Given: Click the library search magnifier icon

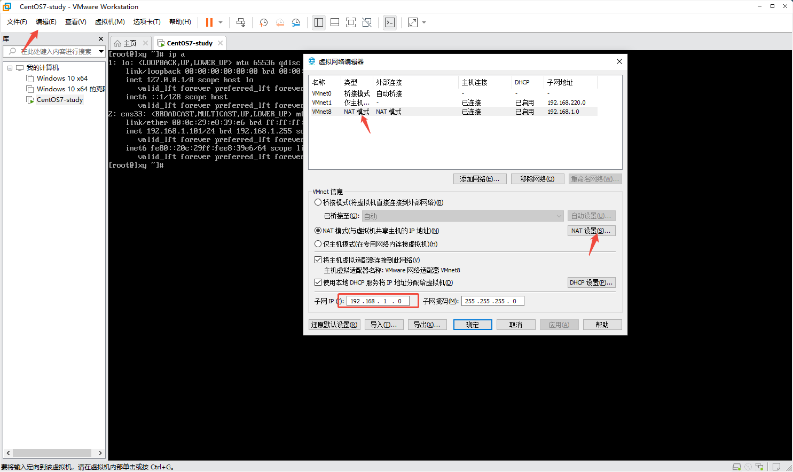Looking at the screenshot, I should pyautogui.click(x=12, y=51).
